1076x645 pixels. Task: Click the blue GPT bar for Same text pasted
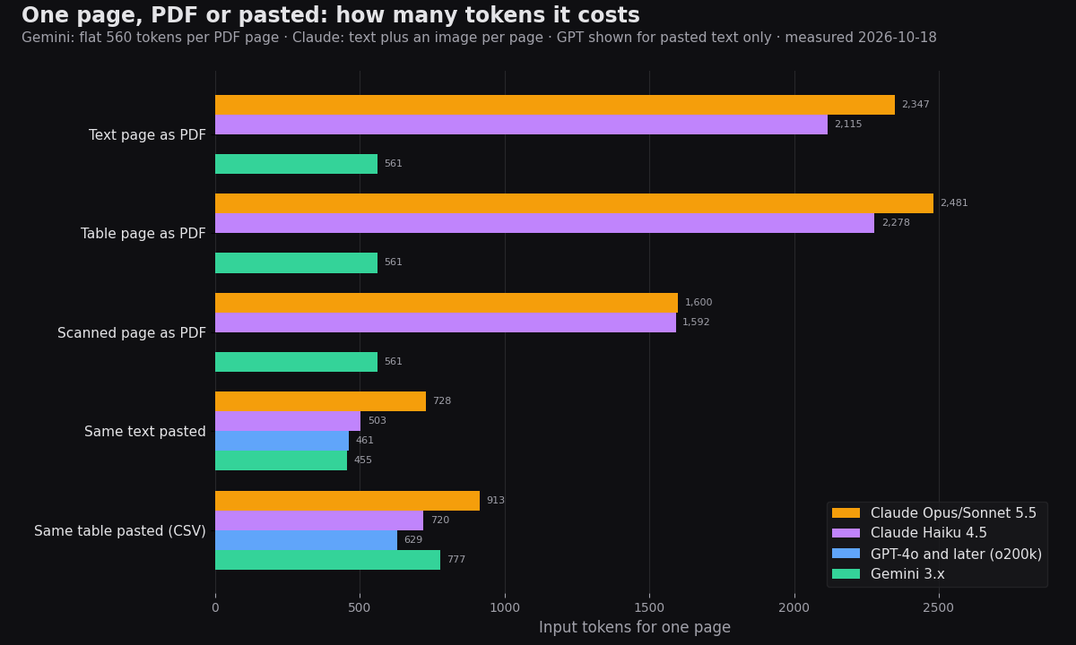(282, 441)
